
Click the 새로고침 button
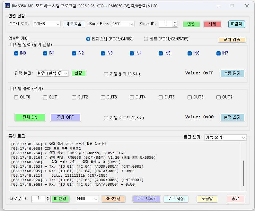click(x=74, y=24)
